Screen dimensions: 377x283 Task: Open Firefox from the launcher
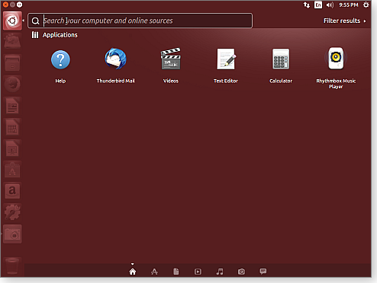click(12, 84)
